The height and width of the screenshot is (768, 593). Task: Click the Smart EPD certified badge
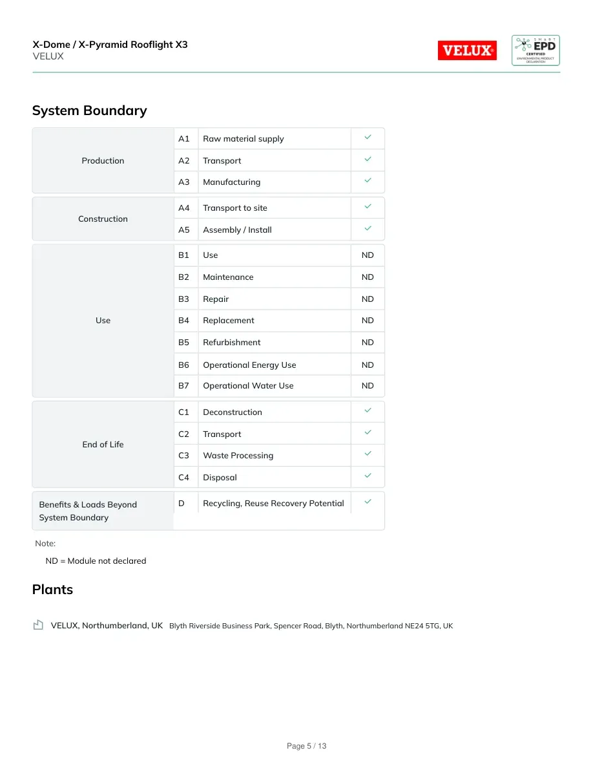click(x=536, y=50)
